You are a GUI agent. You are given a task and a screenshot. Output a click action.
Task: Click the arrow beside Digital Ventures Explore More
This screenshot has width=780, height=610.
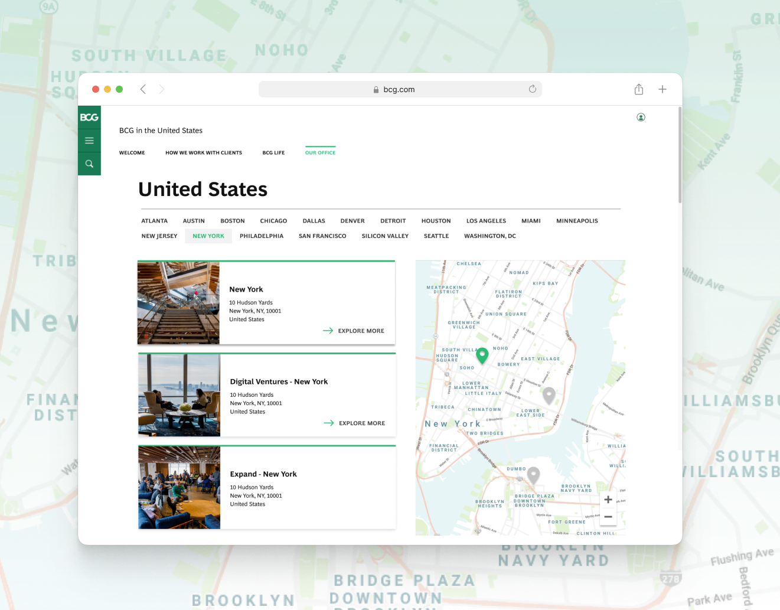click(x=329, y=423)
